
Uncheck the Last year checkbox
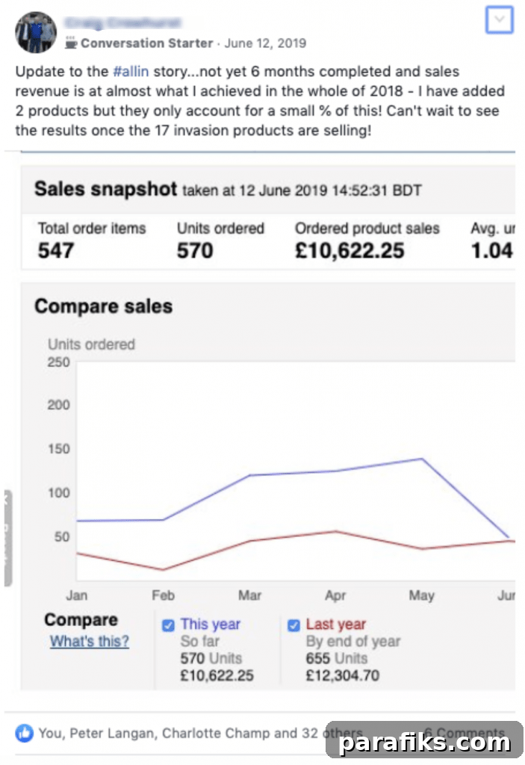[x=293, y=625]
